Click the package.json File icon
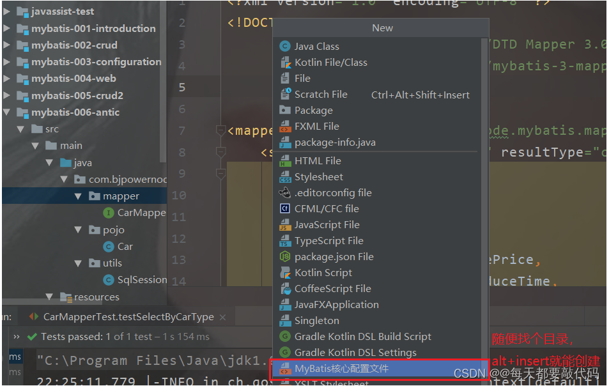This screenshot has height=386, width=609. 285,257
